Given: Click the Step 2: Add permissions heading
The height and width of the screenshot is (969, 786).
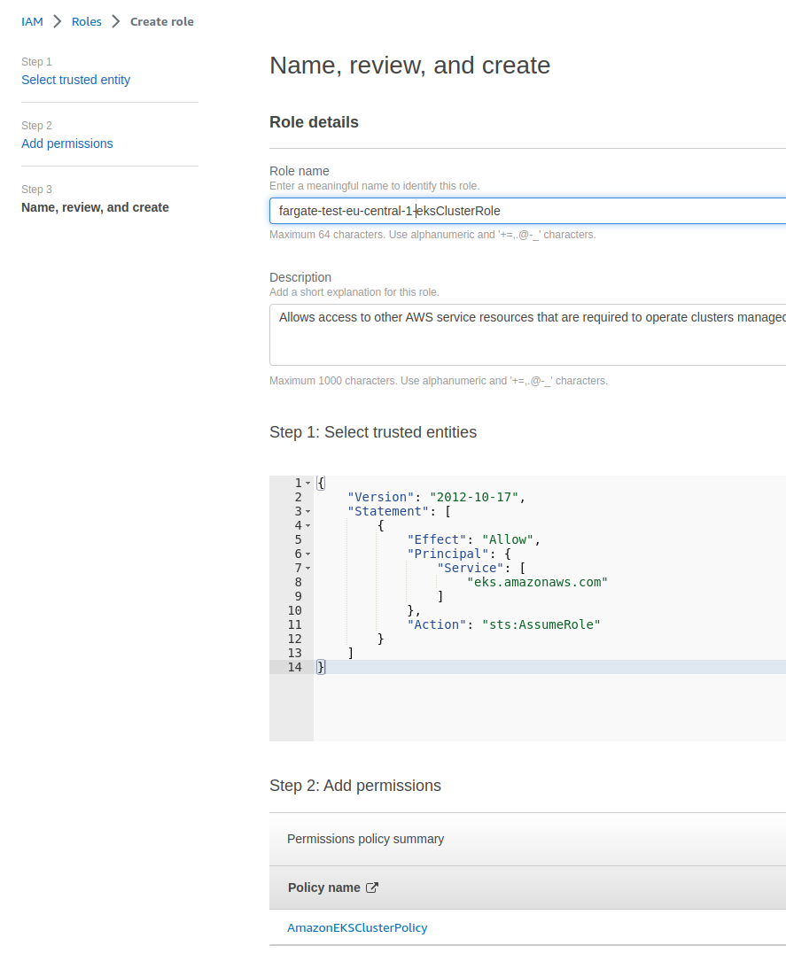Looking at the screenshot, I should [x=355, y=786].
